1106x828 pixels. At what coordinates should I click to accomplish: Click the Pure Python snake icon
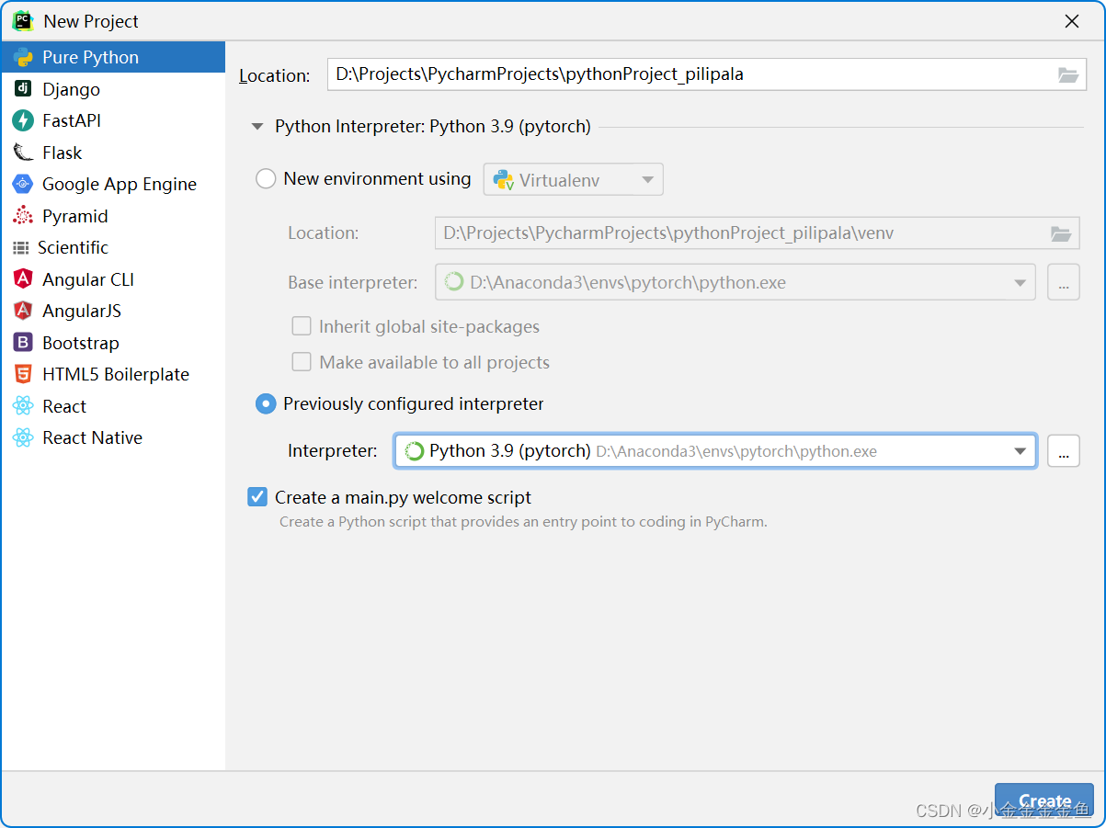pyautogui.click(x=23, y=57)
